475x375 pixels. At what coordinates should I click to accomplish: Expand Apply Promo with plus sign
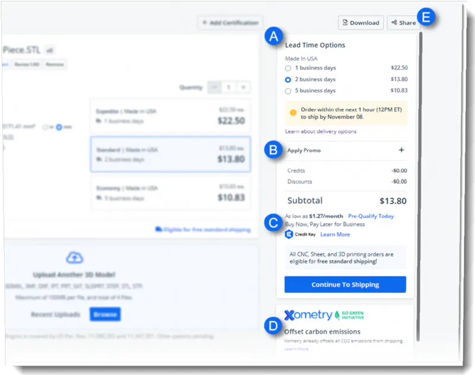pos(401,150)
